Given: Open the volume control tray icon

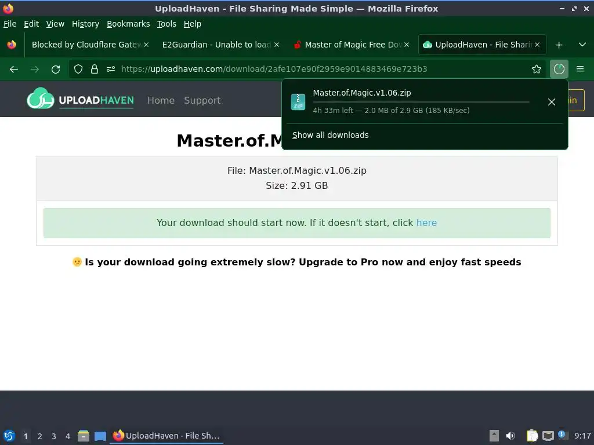Looking at the screenshot, I should click(x=510, y=436).
